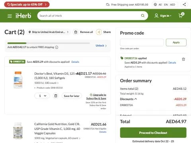This screenshot has height=143, width=191.
Task: Click Proceed to Checkout
Action: click(x=153, y=133)
